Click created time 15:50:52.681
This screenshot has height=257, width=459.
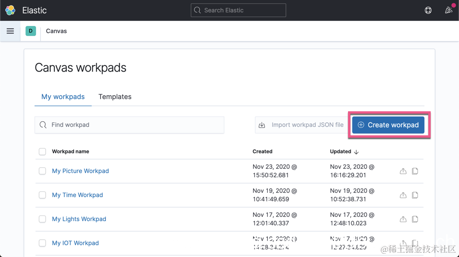pos(271,175)
